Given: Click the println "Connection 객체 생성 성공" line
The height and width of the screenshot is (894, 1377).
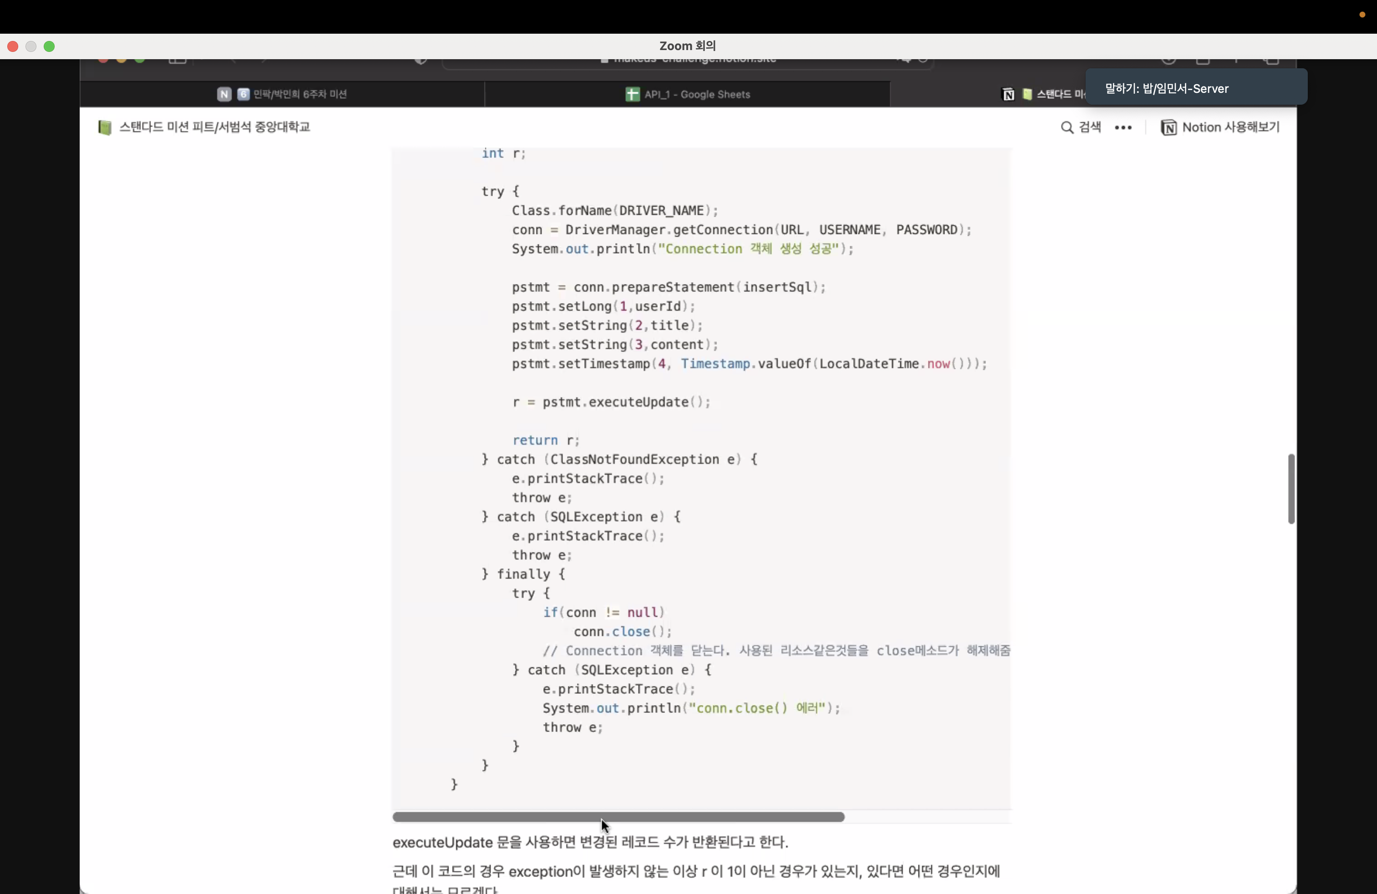Looking at the screenshot, I should click(x=683, y=249).
